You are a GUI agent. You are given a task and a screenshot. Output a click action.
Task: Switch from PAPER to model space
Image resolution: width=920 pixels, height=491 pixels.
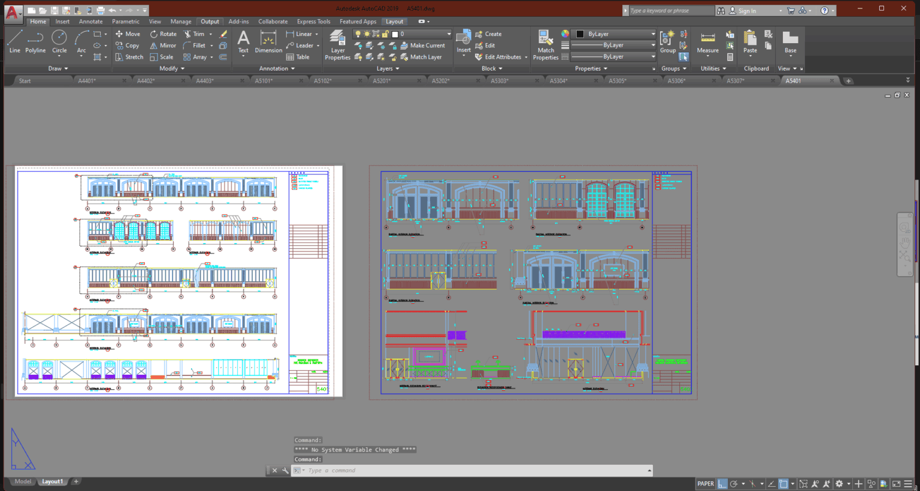(x=707, y=483)
